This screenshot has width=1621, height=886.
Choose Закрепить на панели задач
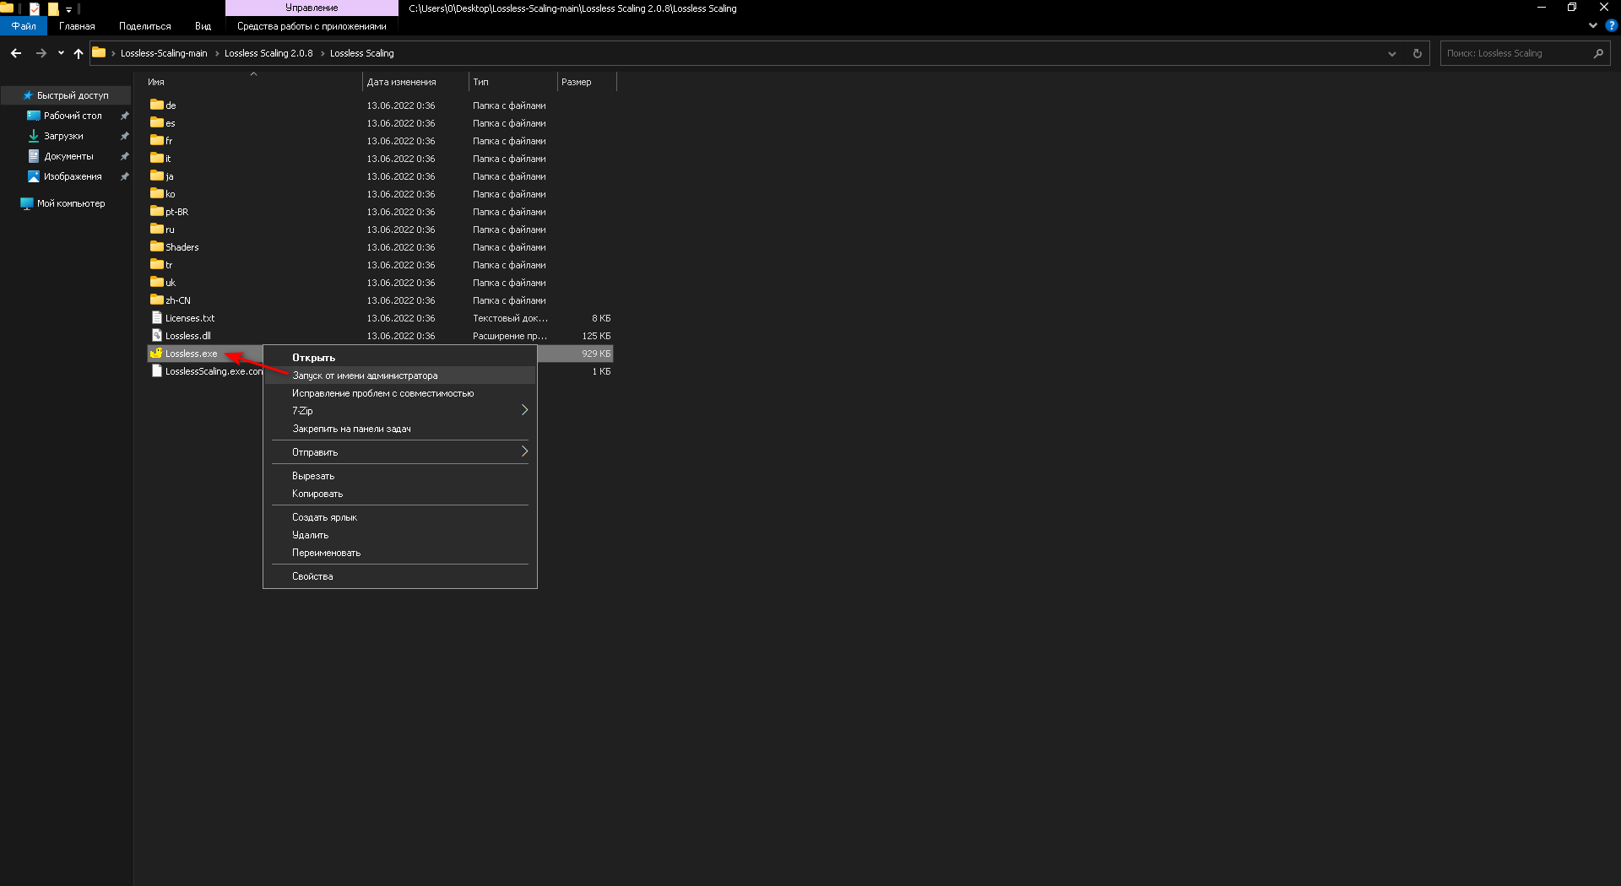pos(400,429)
